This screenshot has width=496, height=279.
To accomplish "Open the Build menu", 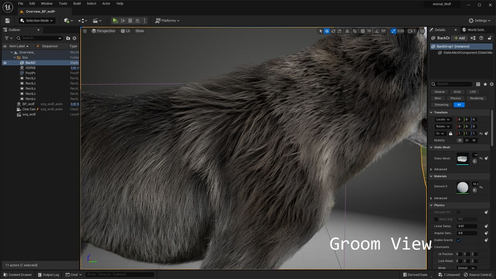I will [77, 3].
